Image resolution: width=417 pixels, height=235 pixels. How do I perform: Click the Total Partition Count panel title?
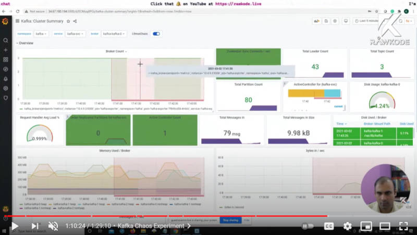click(x=249, y=84)
